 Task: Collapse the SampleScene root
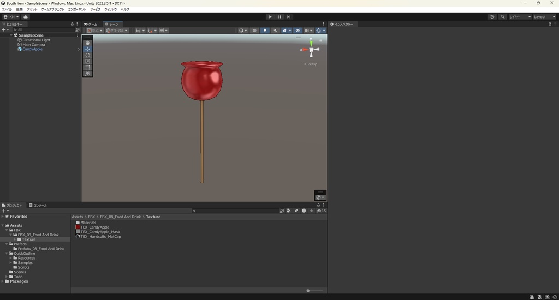tap(11, 35)
